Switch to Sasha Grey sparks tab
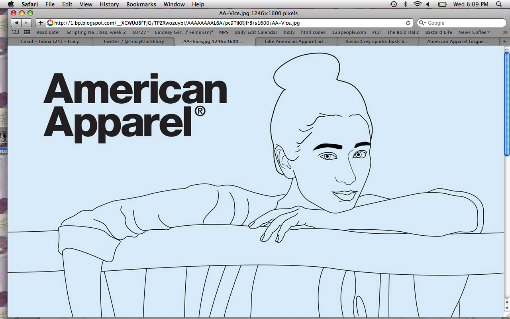The height and width of the screenshot is (319, 510). coord(377,41)
